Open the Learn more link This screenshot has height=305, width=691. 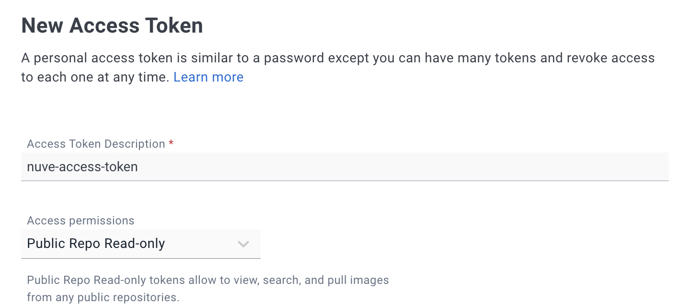point(208,77)
